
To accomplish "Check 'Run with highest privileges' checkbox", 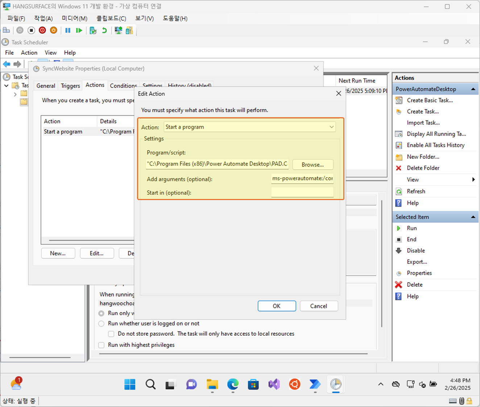I will pos(102,345).
